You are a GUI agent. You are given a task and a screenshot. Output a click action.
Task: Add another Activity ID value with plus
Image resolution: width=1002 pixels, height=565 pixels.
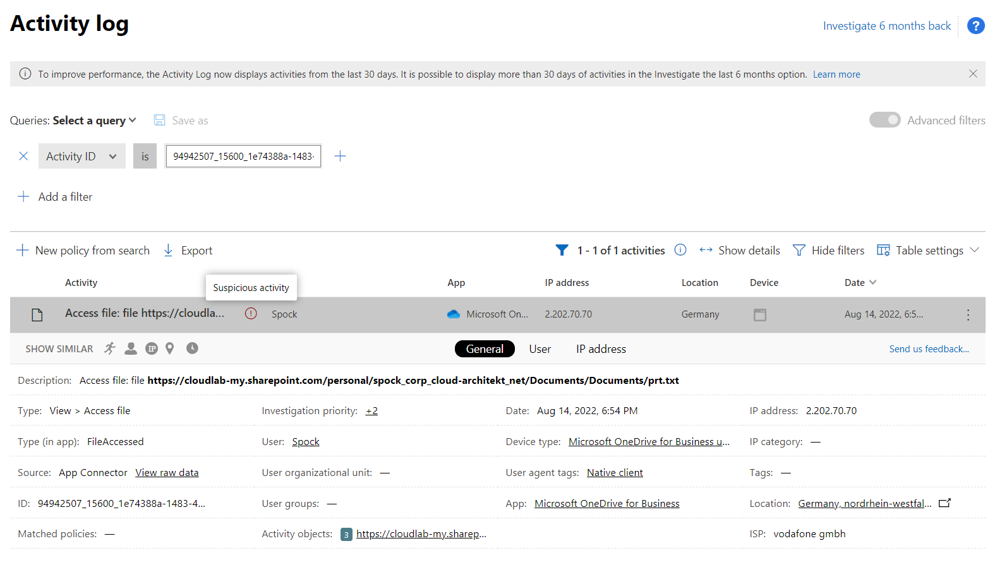click(x=340, y=156)
